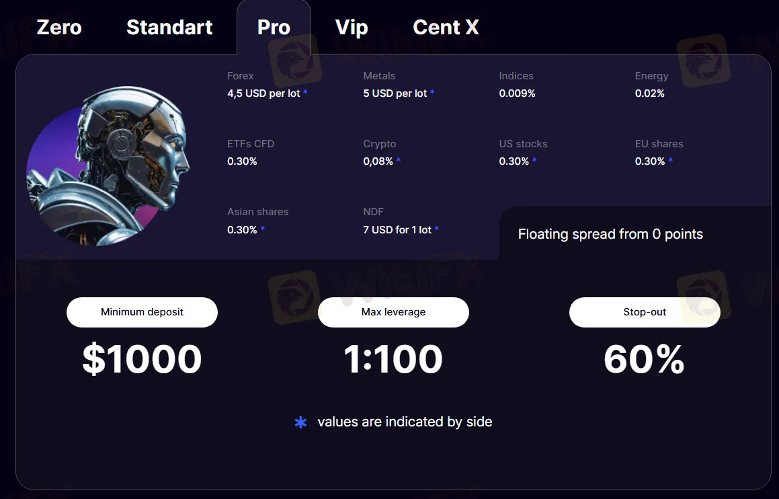The width and height of the screenshot is (779, 499).
Task: Click the 1:100 leverage value
Action: 393,359
